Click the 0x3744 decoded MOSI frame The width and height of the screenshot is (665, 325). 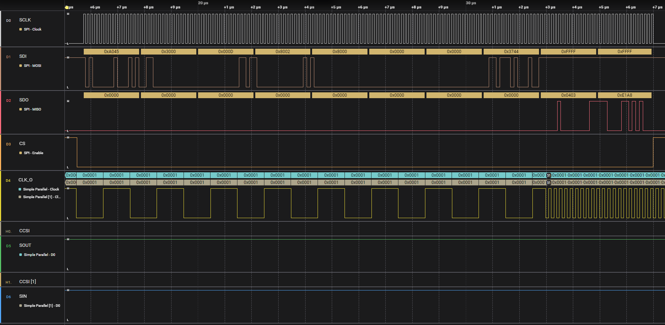click(511, 52)
